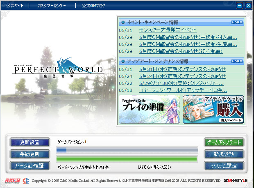Screen dimensions: 254x188
Task: Open the 公式GMブログ menu link
Action: (93, 6)
